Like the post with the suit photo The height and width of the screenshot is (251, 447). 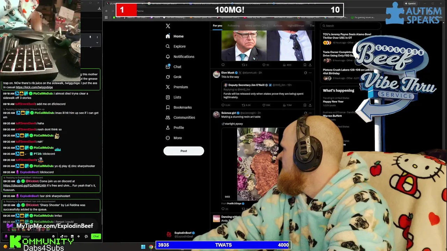[265, 65]
